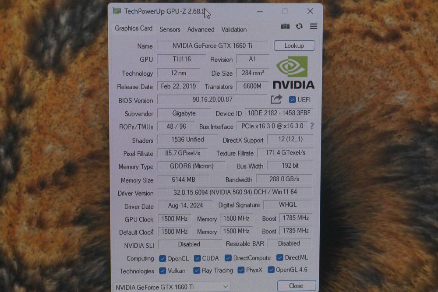
Task: Click the GPU-Z title bar app icon
Action: [117, 11]
